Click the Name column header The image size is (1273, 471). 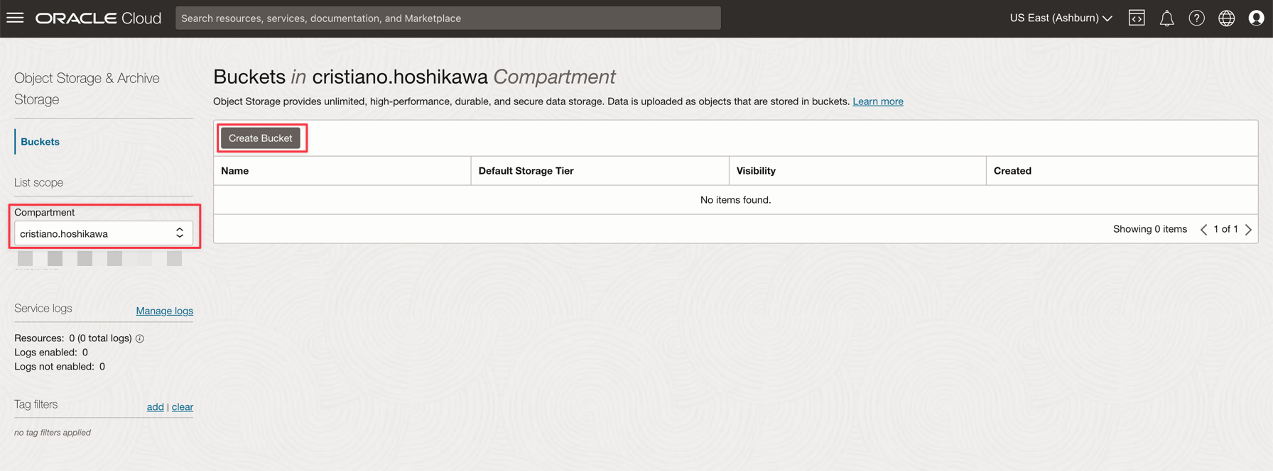point(235,171)
